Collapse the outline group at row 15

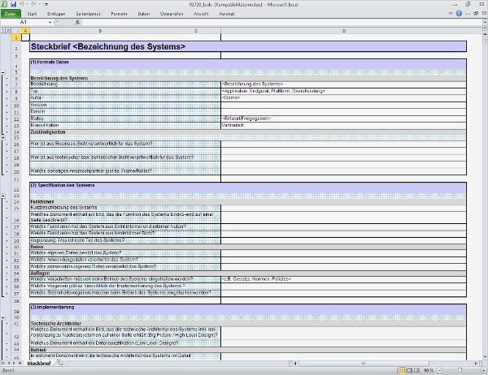tap(3, 137)
